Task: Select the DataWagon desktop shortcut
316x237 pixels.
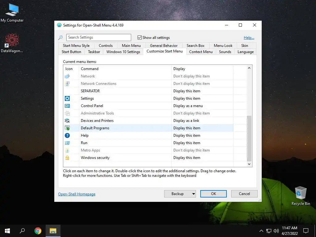Action: [x=12, y=43]
